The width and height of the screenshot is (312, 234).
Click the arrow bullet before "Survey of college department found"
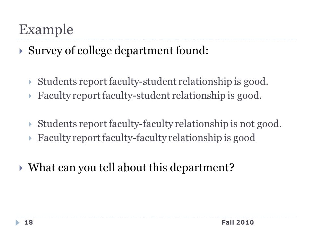21,51
